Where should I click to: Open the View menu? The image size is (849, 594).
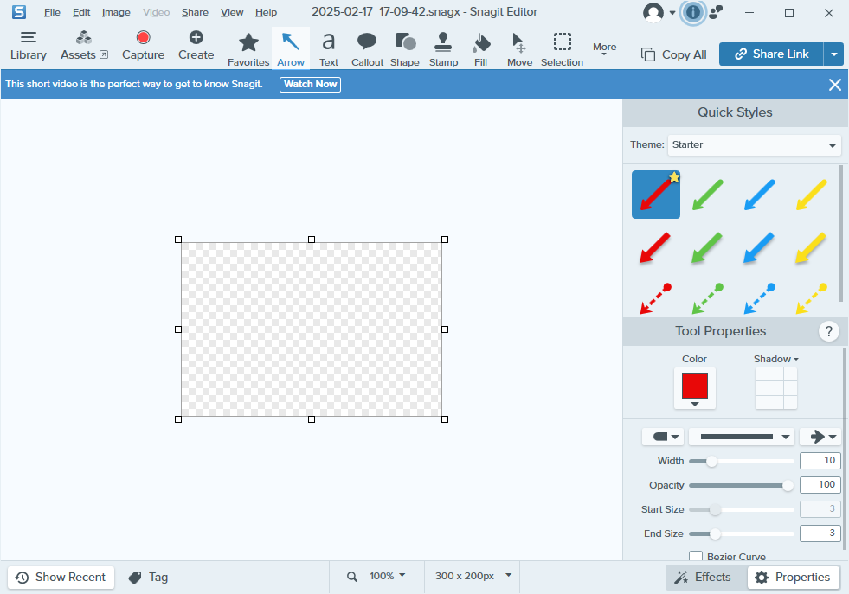coord(232,12)
